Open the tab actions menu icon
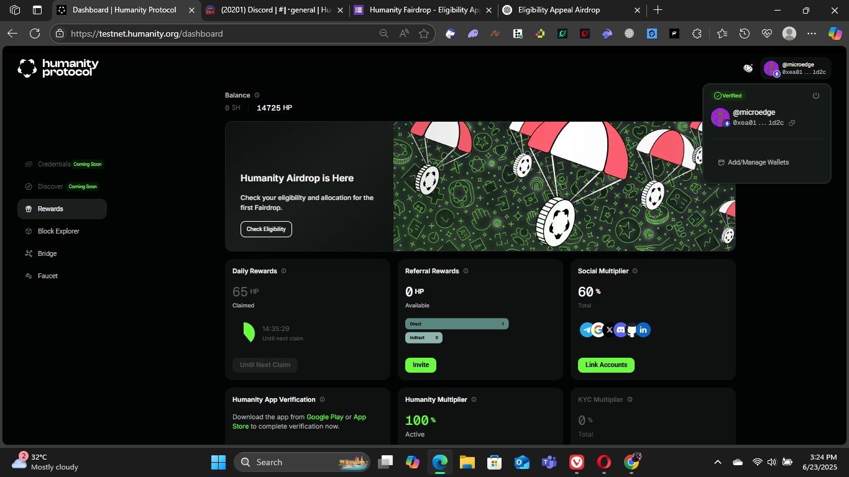849x477 pixels. point(37,10)
